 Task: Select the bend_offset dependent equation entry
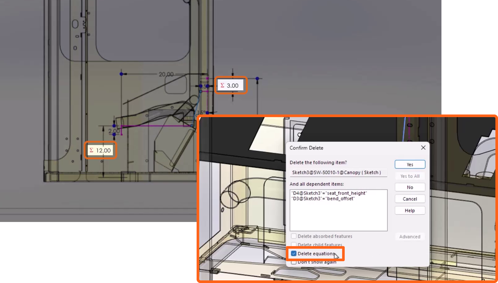click(323, 199)
